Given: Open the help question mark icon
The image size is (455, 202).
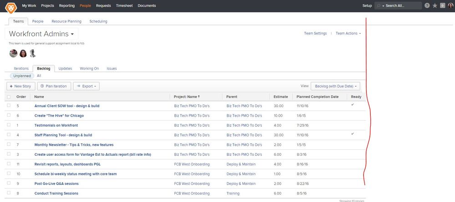Looking at the screenshot, I should (x=427, y=5).
